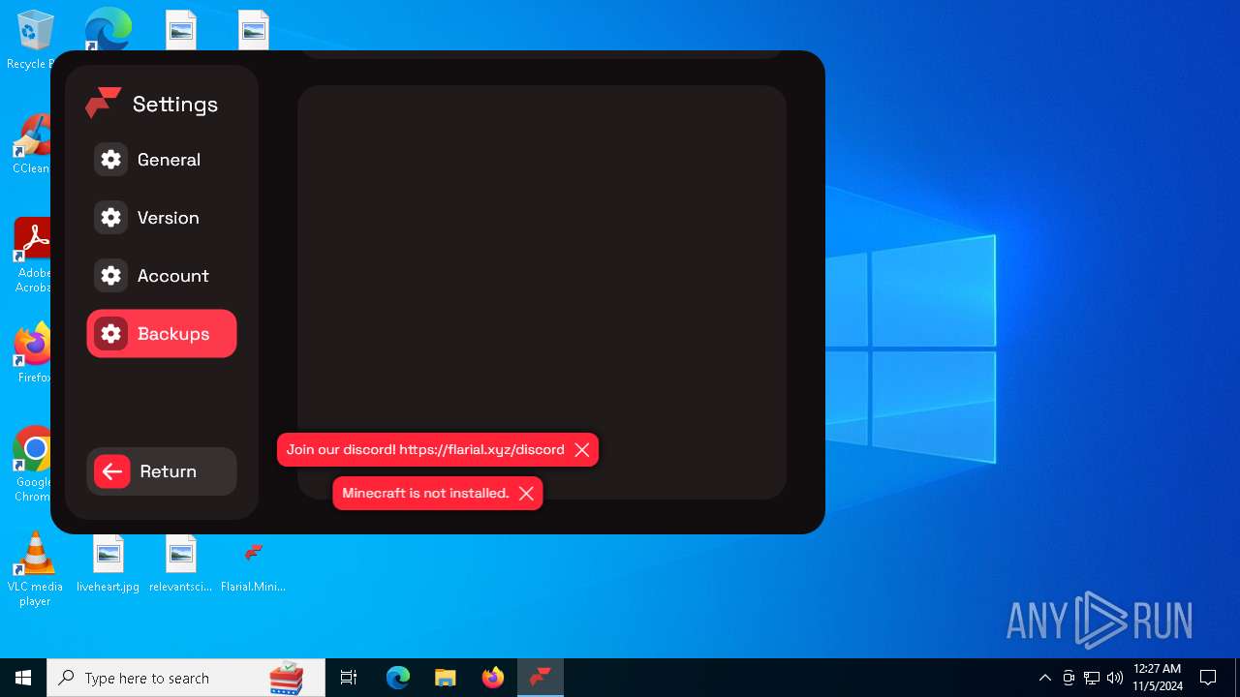Click the Type here to search box
Screen dimensions: 1240x697
click(186, 678)
